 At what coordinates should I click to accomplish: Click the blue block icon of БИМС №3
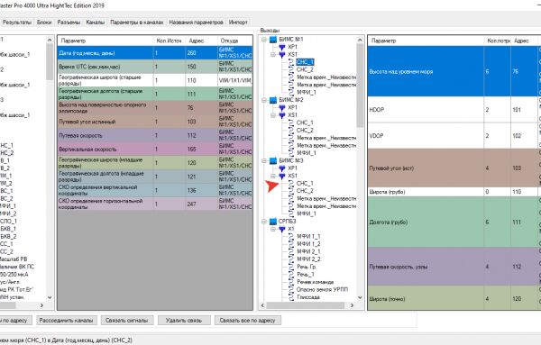point(273,160)
